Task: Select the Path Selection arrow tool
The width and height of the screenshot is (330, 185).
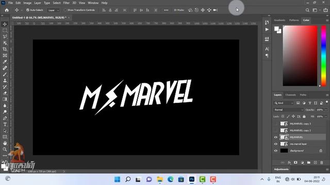Action: (5, 131)
